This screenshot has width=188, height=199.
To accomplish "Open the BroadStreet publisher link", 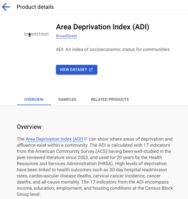I will pyautogui.click(x=66, y=36).
